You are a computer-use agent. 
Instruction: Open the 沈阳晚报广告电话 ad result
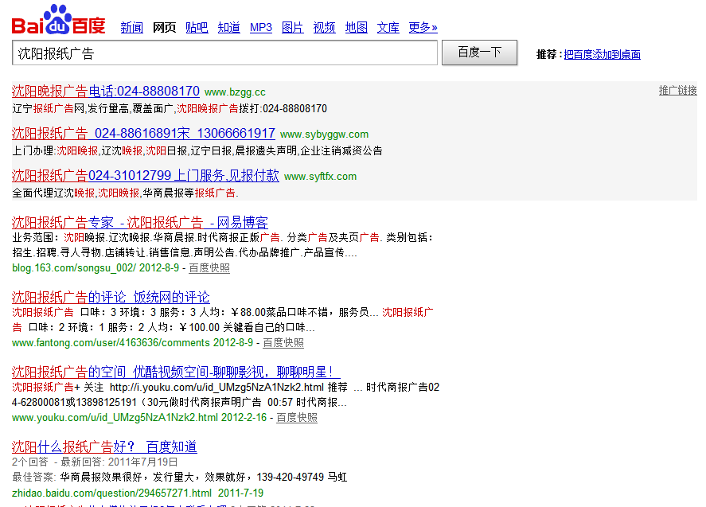(x=106, y=92)
